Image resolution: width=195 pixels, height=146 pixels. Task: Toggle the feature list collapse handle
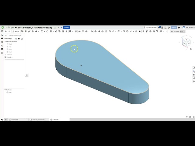(x=27, y=75)
